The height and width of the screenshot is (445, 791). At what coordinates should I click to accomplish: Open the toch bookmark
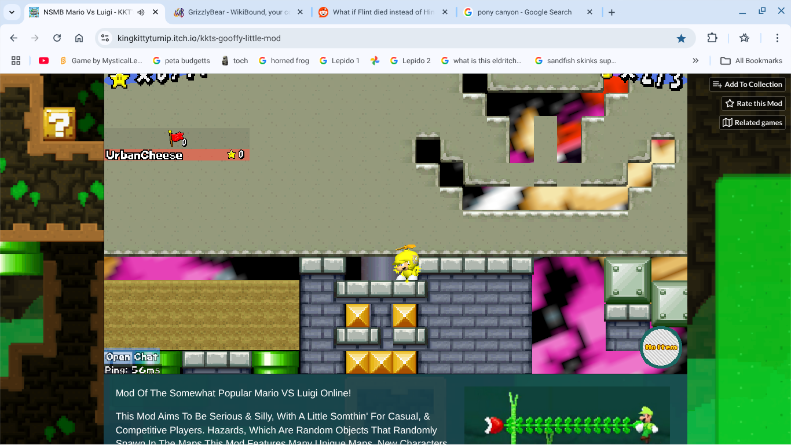[x=235, y=60]
